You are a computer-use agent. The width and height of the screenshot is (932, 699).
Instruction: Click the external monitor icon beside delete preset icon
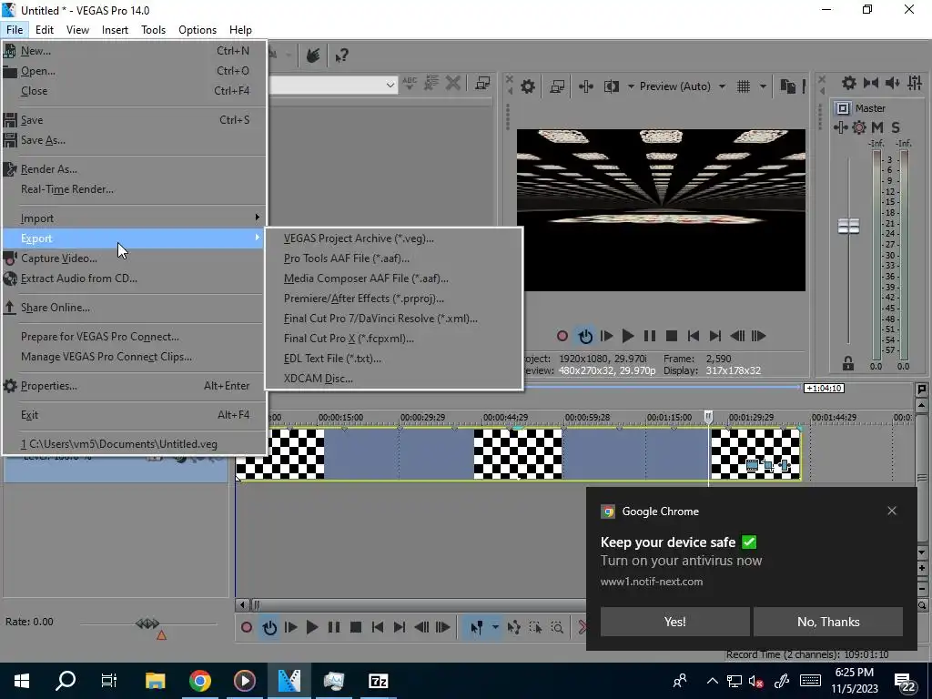point(482,83)
